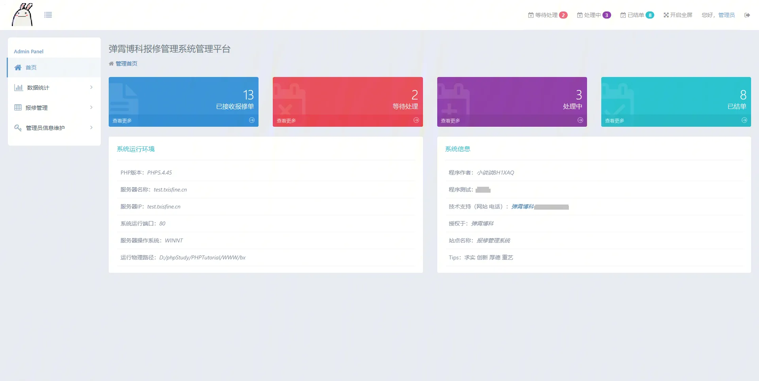
Task: Open the 已结单 notification in the header
Action: click(637, 15)
